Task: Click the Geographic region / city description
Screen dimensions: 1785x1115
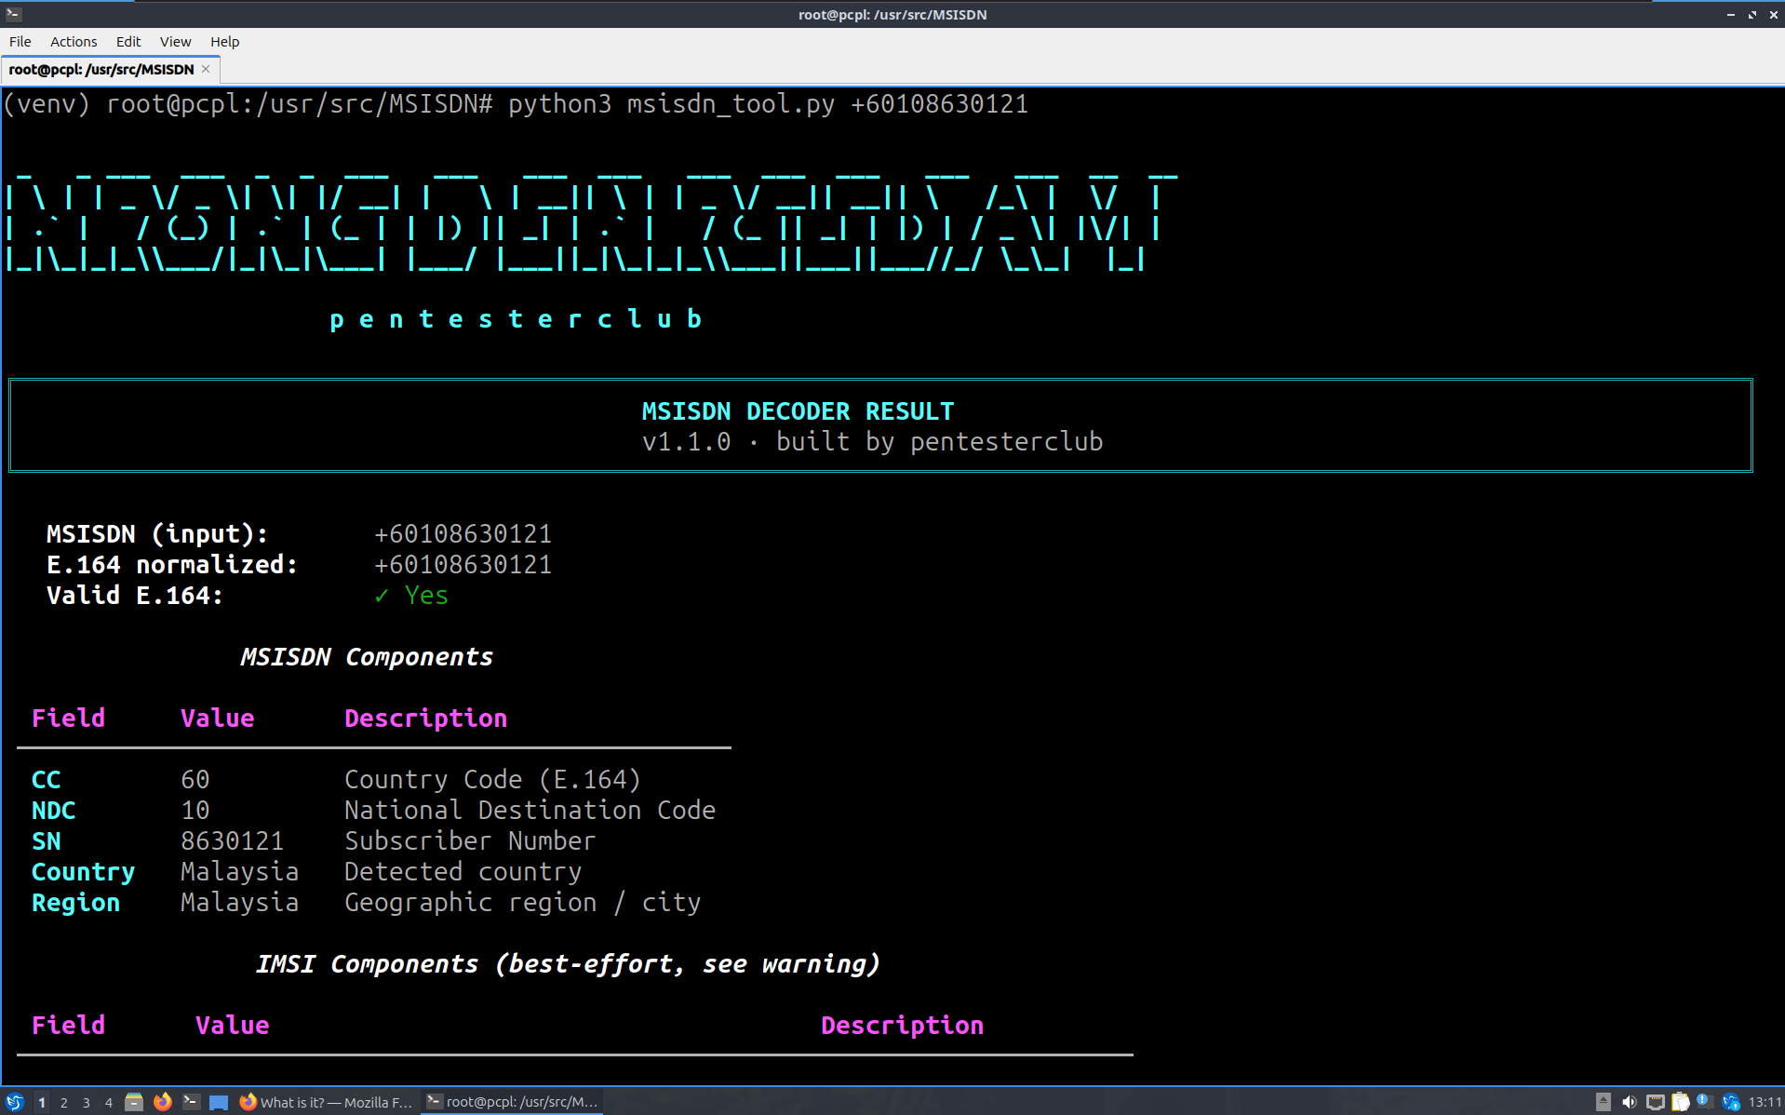Action: 522,903
